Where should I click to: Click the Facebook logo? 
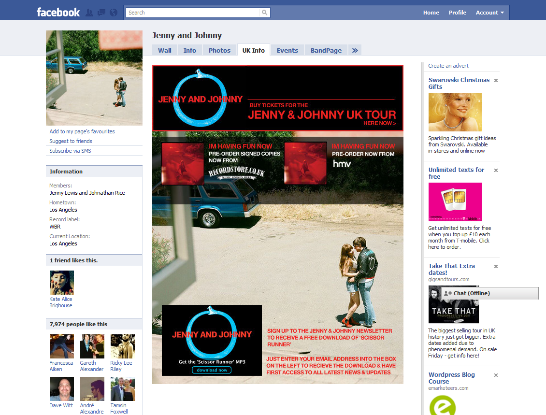[58, 12]
